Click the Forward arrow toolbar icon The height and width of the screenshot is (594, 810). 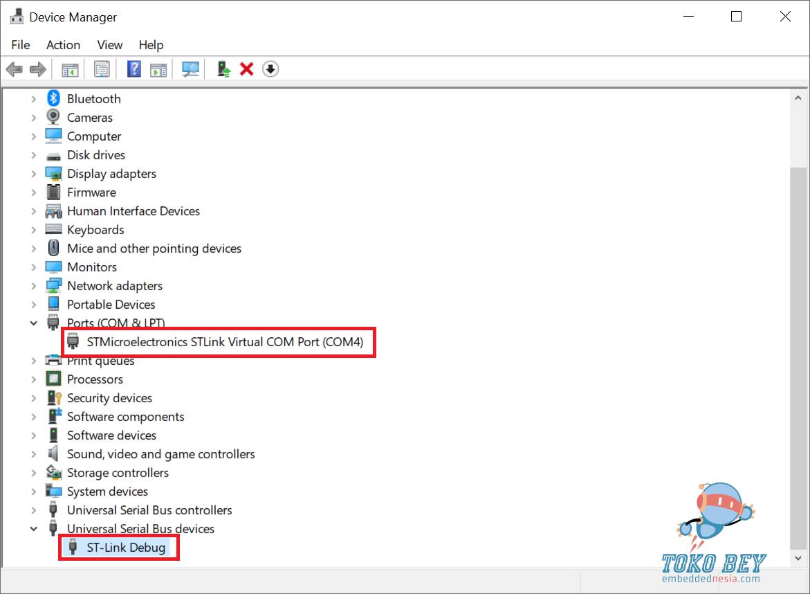(x=38, y=69)
